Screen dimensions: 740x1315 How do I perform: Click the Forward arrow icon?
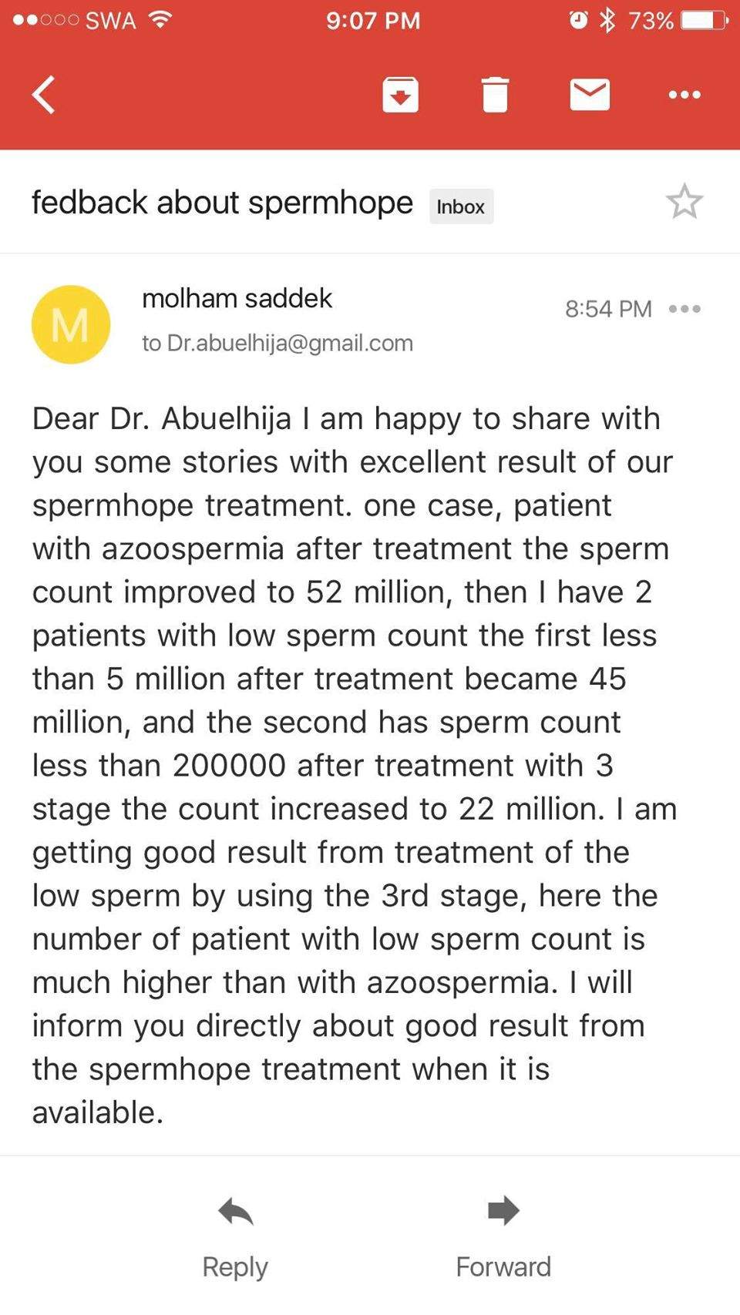(x=503, y=1211)
